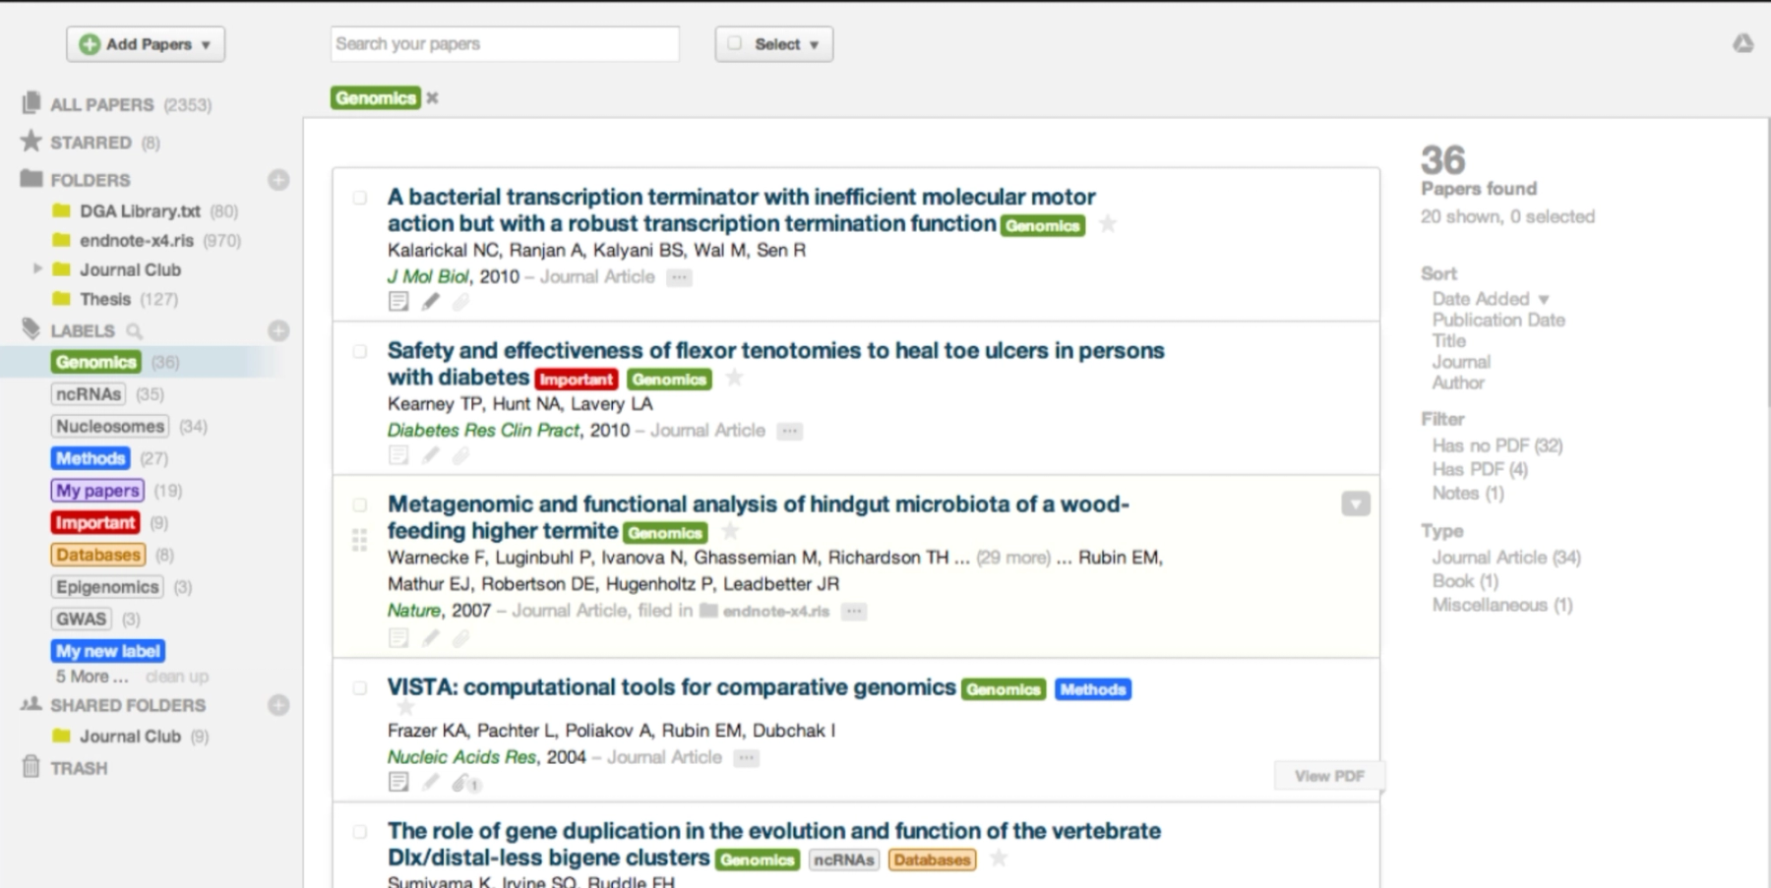Click attachment paperclip on VISTA paper
The width and height of the screenshot is (1771, 888).
[462, 783]
